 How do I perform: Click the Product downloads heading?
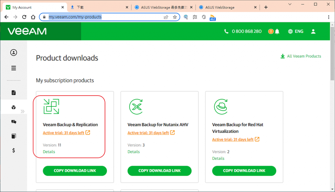tap(67, 58)
